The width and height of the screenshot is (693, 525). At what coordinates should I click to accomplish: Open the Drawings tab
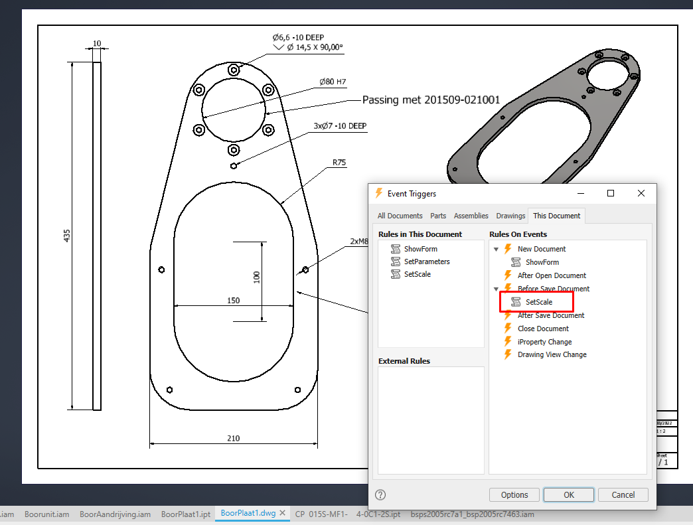pyautogui.click(x=510, y=216)
